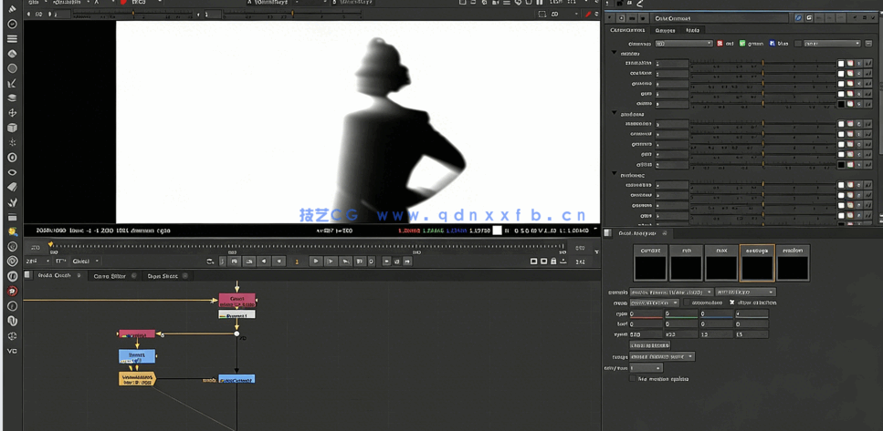
Task: Click the button below the numeric rows
Action: 649,345
